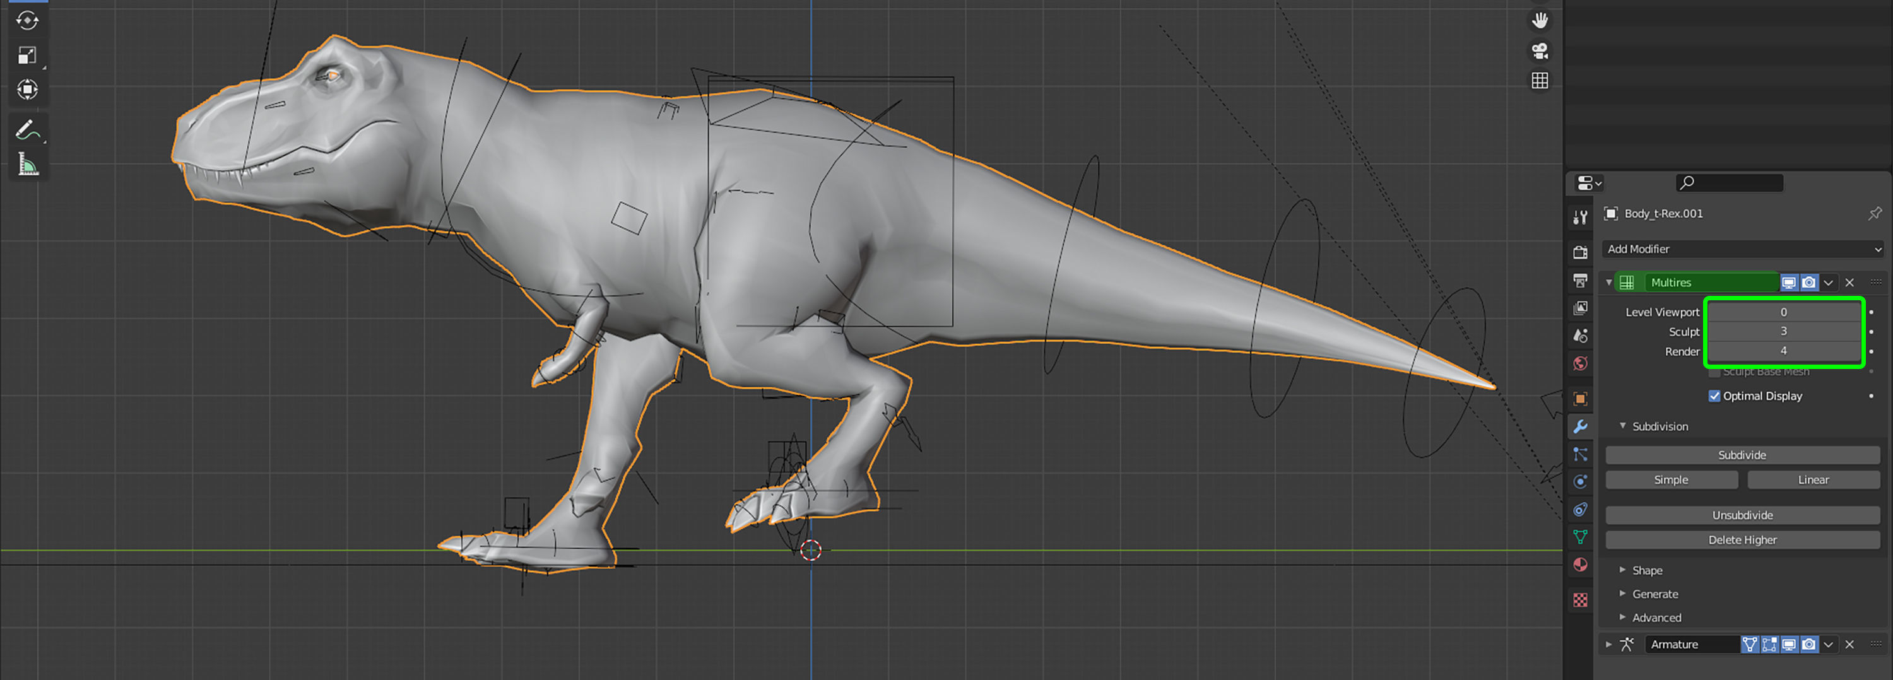Click the Armature modifier name field
Screen dimensions: 1893x680
(1692, 645)
